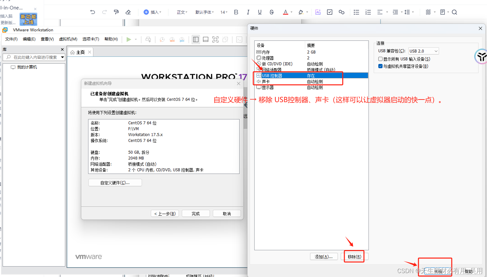The height and width of the screenshot is (277, 487).
Task: Open the 文件(F) menu
Action: coord(11,39)
